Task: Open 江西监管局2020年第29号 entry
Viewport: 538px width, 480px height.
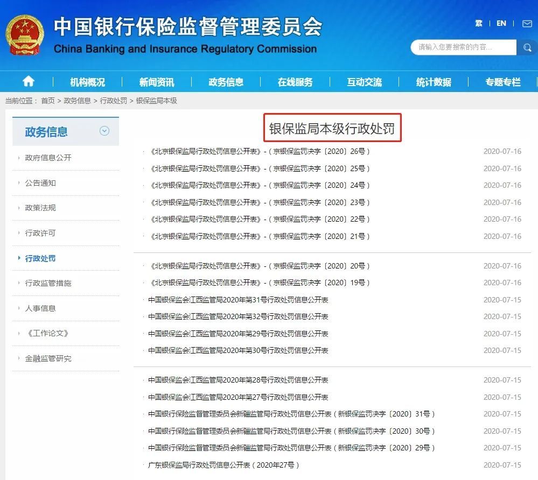Action: [x=238, y=334]
